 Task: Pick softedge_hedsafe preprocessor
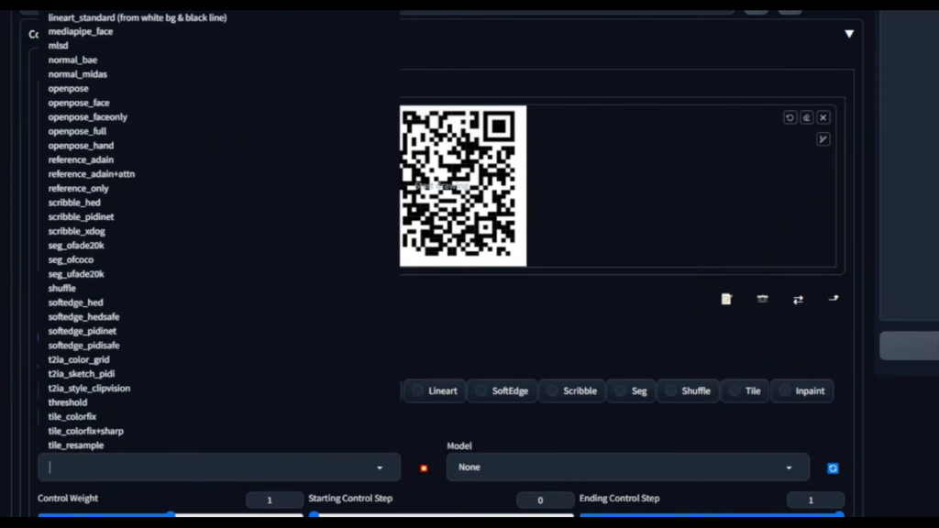coord(83,316)
